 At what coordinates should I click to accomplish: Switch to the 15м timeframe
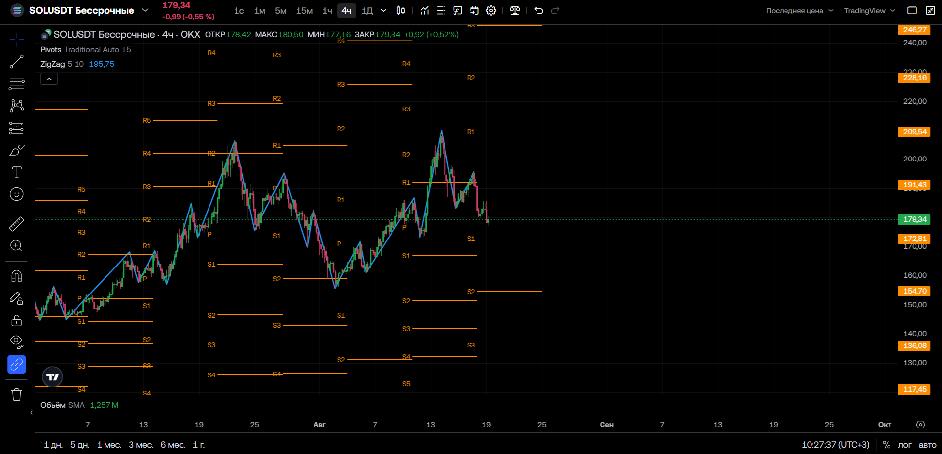tap(304, 11)
